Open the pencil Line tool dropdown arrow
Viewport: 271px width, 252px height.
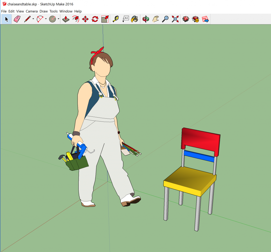[33, 19]
